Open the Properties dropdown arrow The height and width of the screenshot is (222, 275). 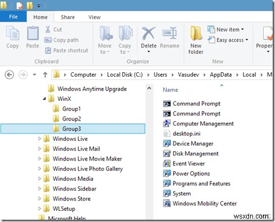(268, 52)
